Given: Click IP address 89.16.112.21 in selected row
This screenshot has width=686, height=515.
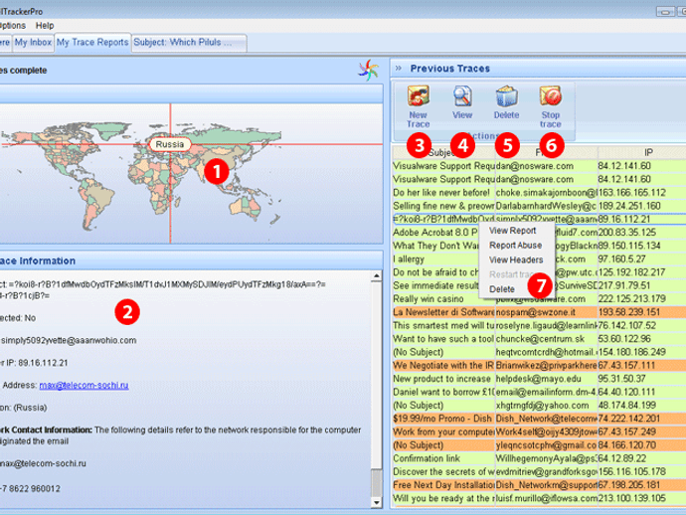Looking at the screenshot, I should (624, 219).
